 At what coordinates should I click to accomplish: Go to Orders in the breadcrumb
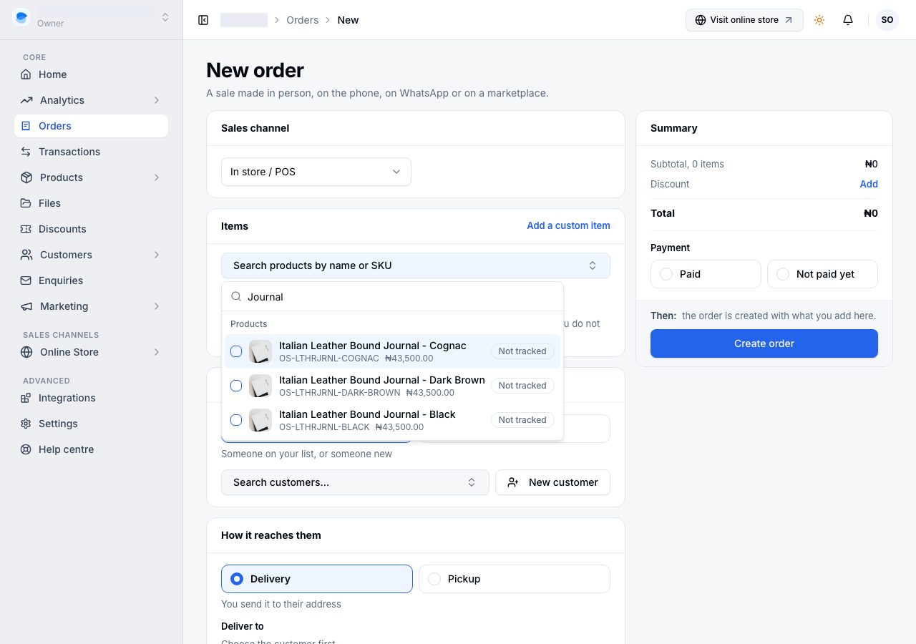(303, 20)
